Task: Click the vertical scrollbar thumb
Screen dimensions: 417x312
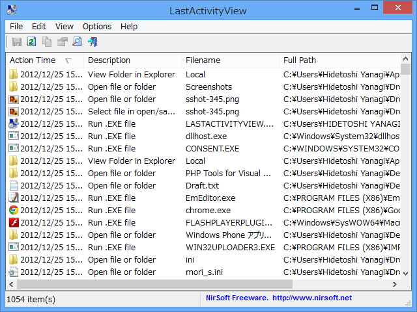Action: (x=405, y=70)
